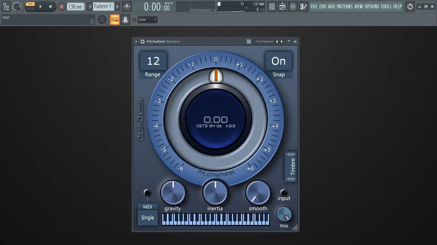Viewport: 437px width, 245px height.
Task: Click the plugin picker grid icon beside Pitchwheel name
Action: coord(249,41)
